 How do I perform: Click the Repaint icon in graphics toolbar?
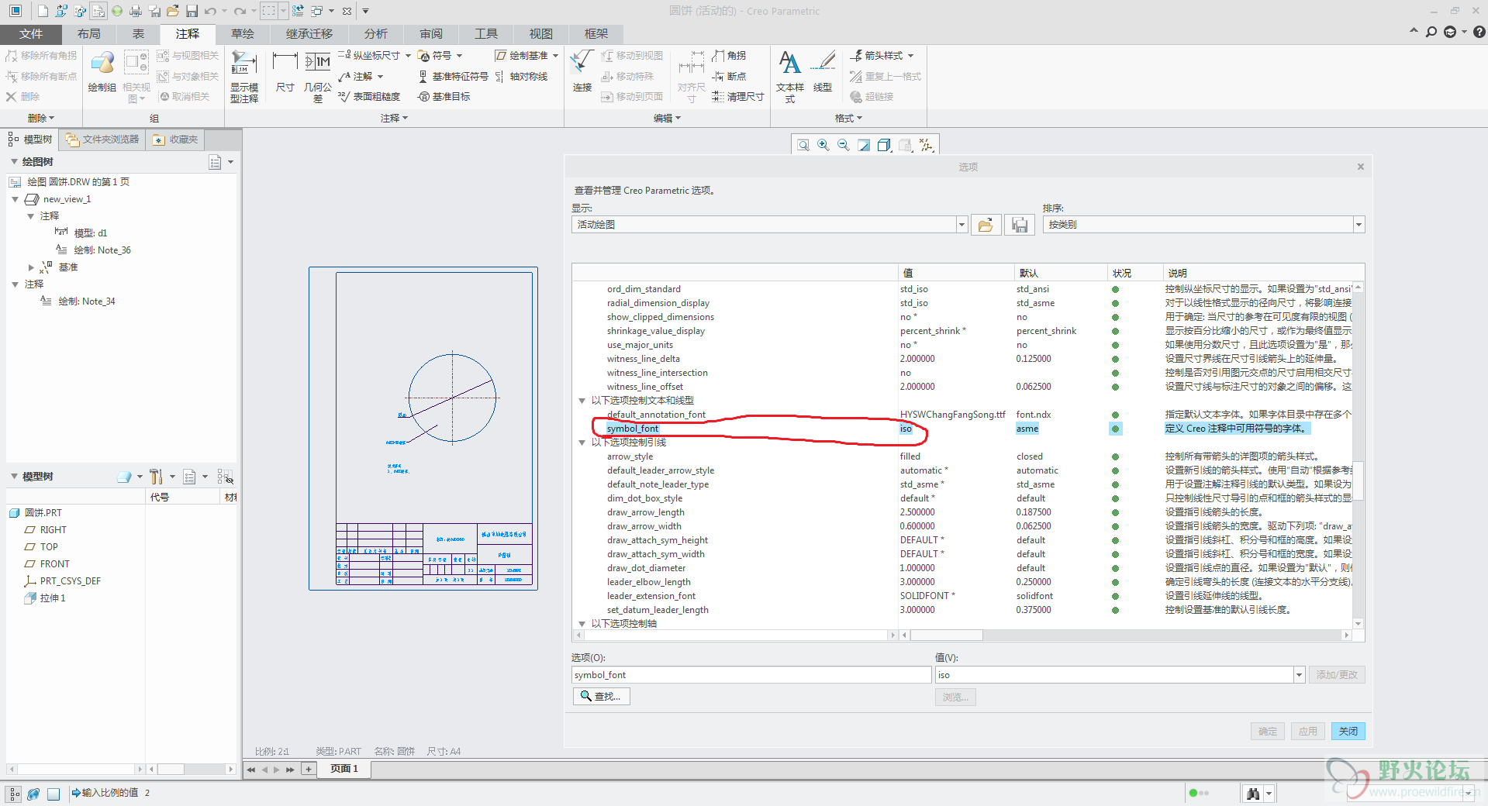coord(864,145)
